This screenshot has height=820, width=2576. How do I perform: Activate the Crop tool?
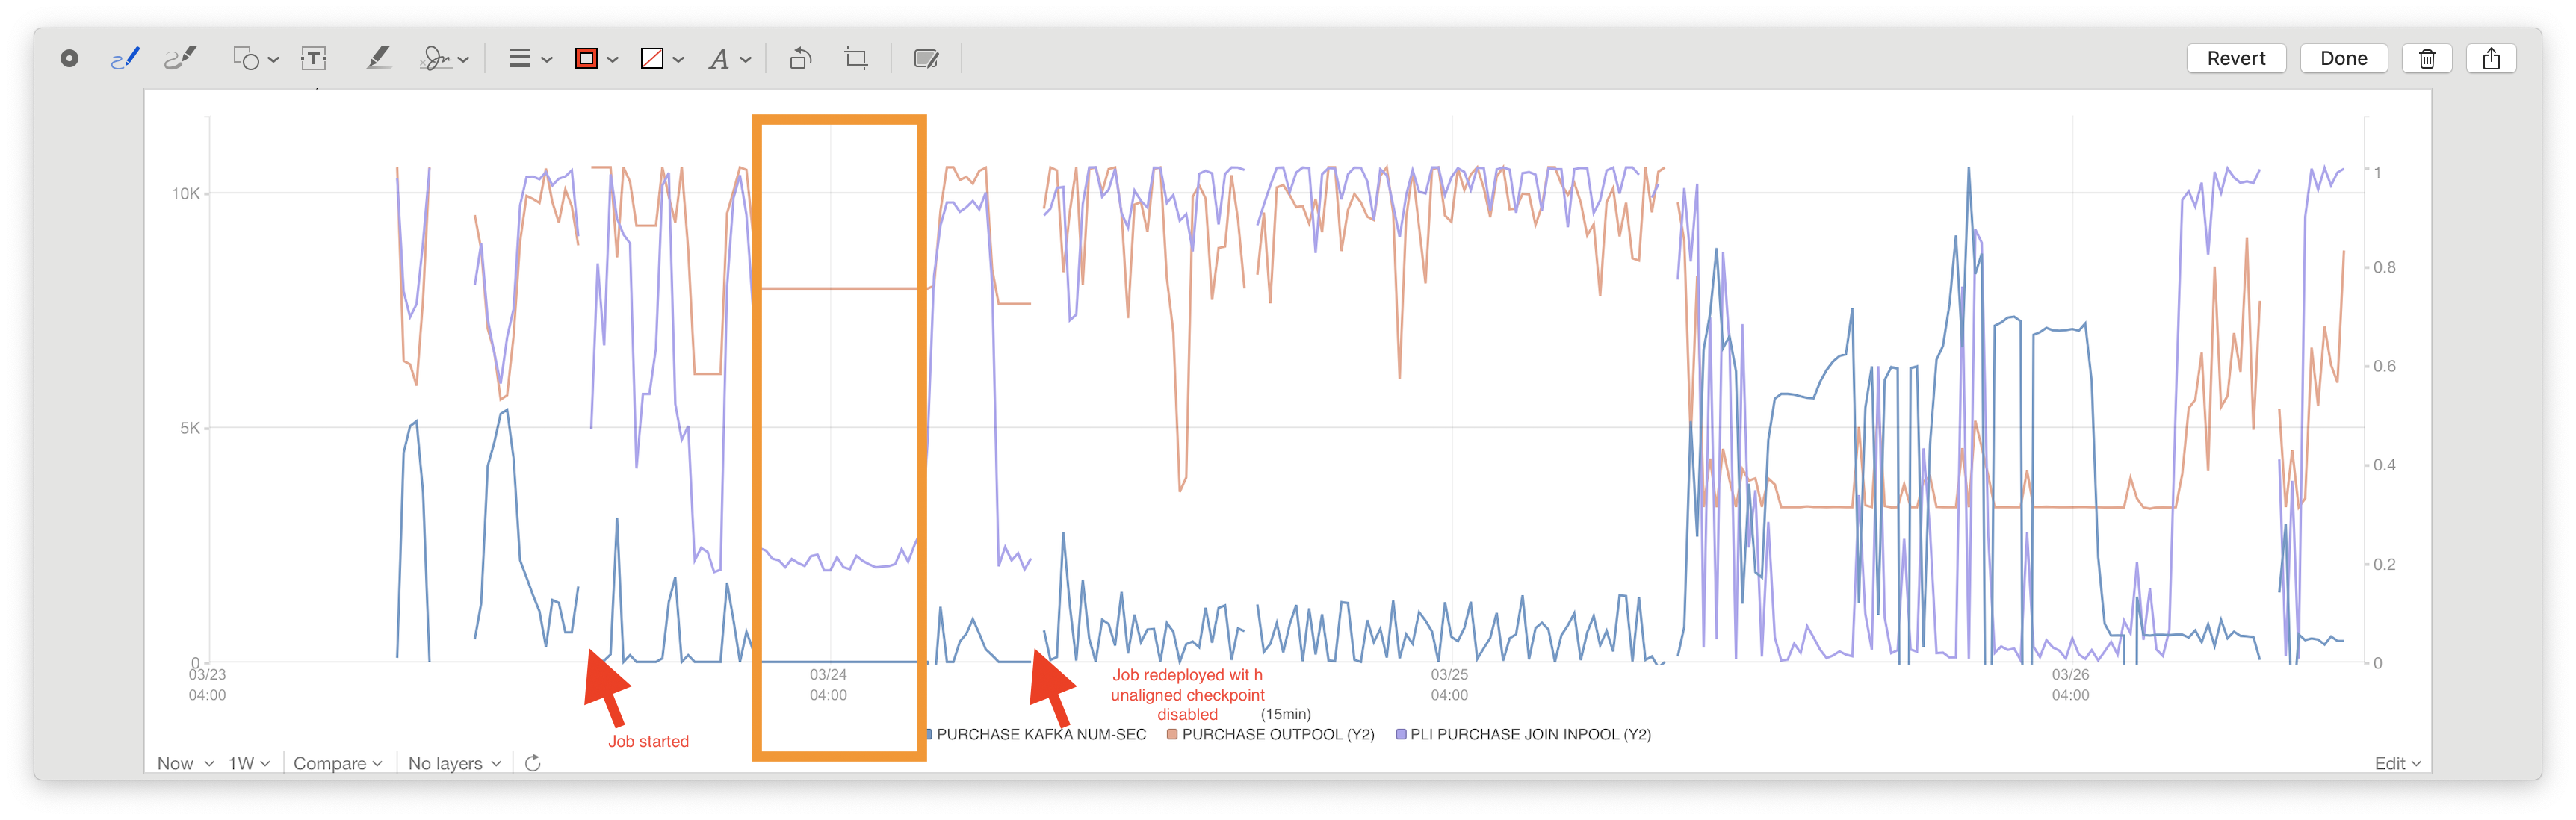[856, 59]
